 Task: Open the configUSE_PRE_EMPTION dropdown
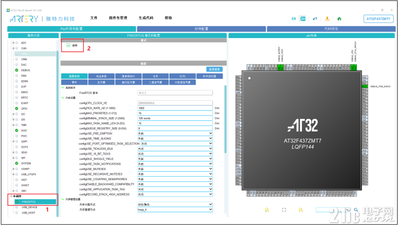point(175,134)
